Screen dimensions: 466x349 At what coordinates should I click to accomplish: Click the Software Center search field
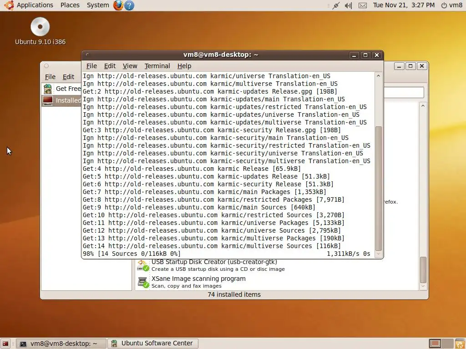pyautogui.click(x=404, y=92)
